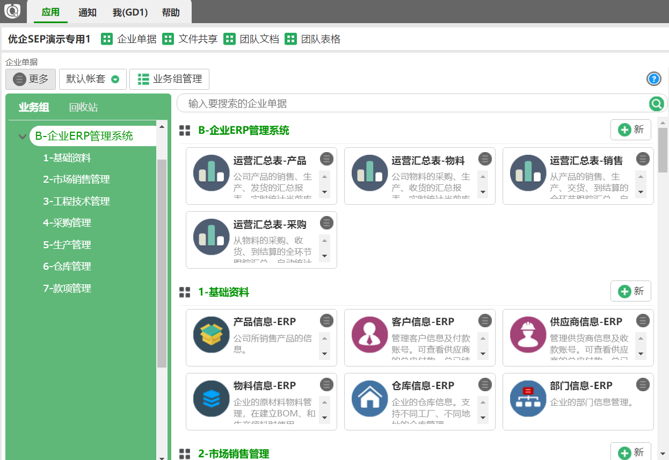The image size is (669, 460).
Task: Open 运营汇总表-销售 chart icon
Action: click(528, 173)
